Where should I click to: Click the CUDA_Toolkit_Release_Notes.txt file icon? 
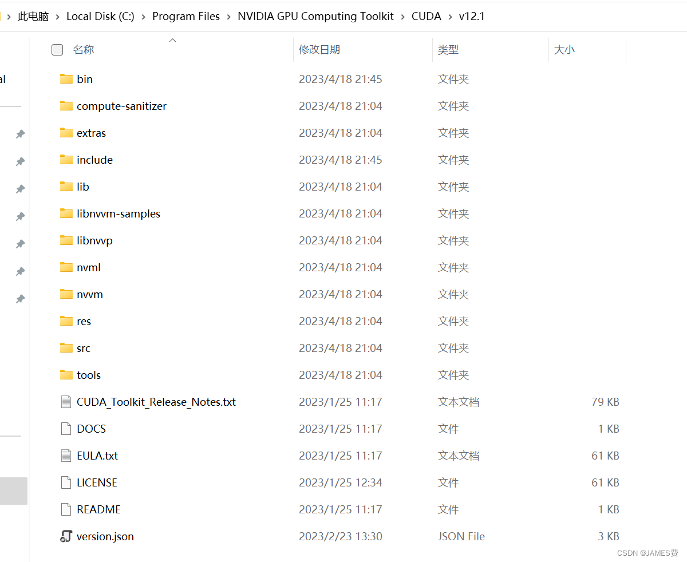pyautogui.click(x=66, y=402)
